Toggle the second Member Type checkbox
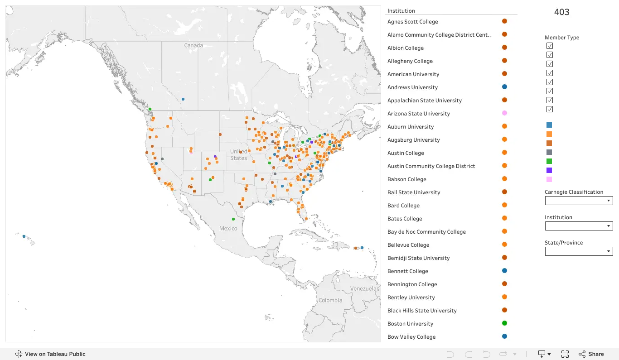Screen dimensions: 619x360 click(x=550, y=55)
